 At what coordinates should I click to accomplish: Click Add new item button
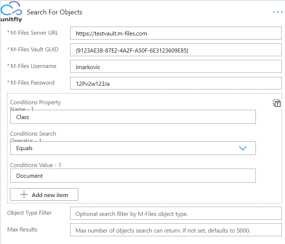point(44,194)
